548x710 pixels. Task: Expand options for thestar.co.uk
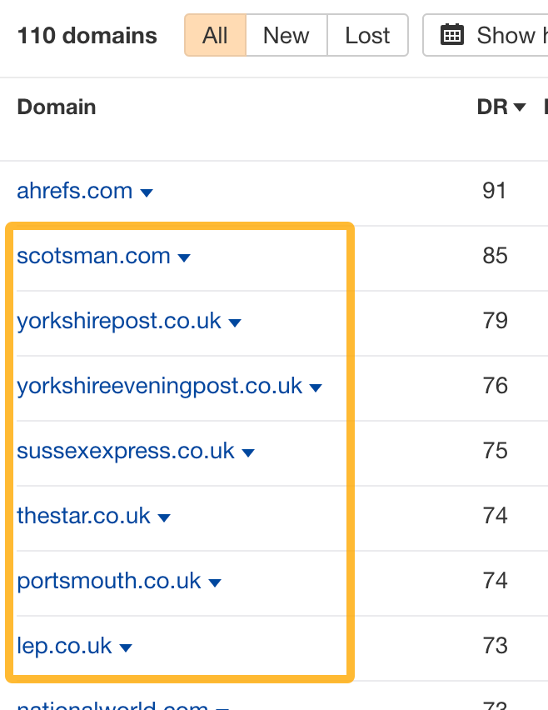click(x=164, y=517)
